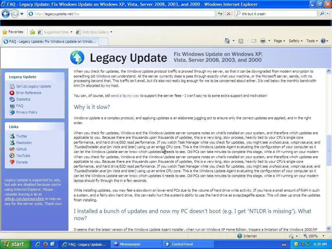
Task: Open the GitHub link
Action: [x=21, y=149]
